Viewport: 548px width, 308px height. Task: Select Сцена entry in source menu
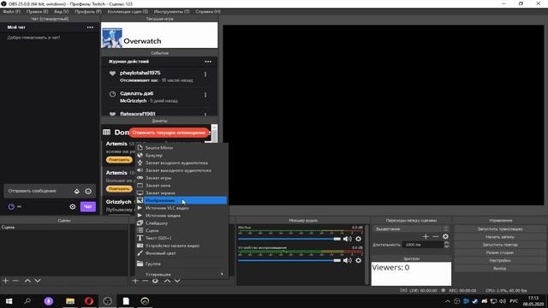pos(182,230)
